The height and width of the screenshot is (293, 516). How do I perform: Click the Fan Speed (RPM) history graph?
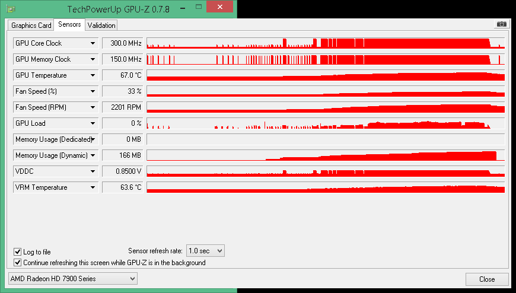[x=326, y=107]
